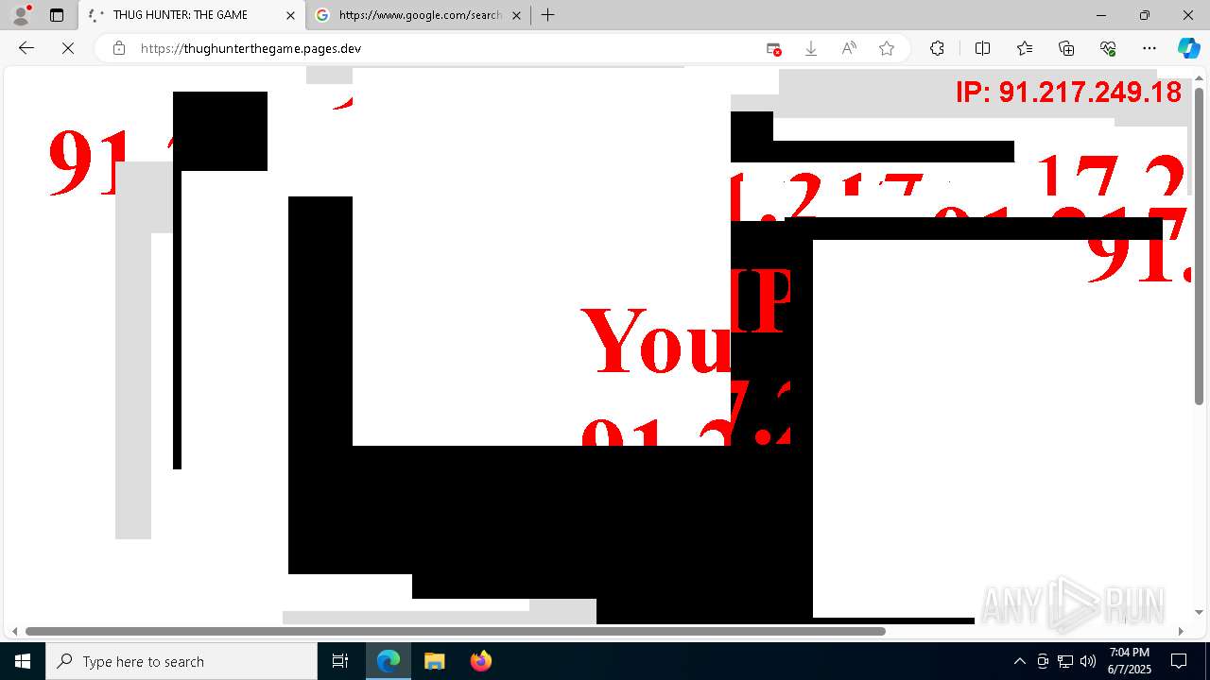
Task: Open a new tab with plus button
Action: [547, 15]
